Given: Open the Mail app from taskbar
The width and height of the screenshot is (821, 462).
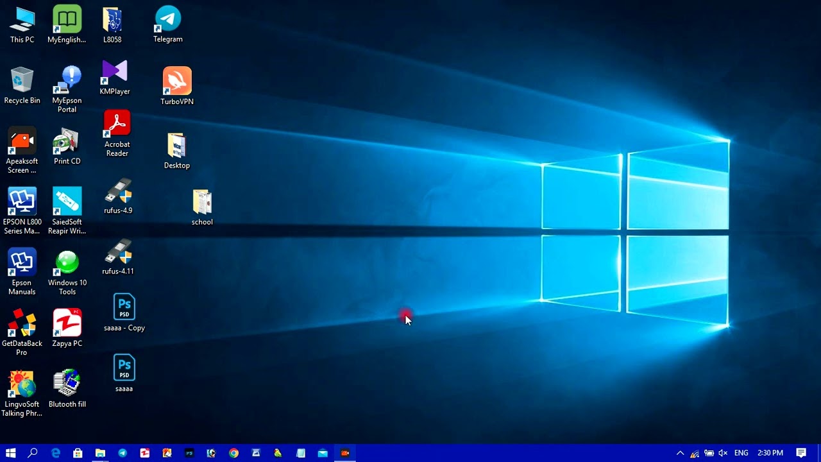Looking at the screenshot, I should point(323,453).
